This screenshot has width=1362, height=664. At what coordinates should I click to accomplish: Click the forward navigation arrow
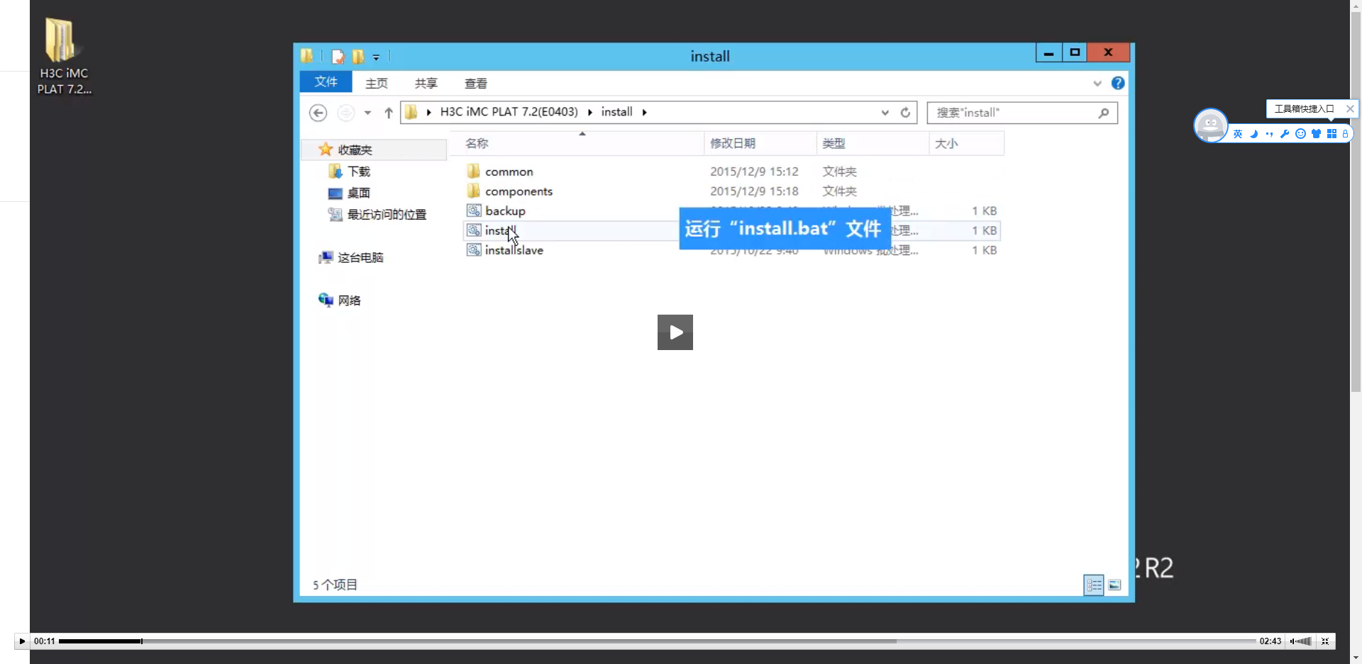coord(345,113)
